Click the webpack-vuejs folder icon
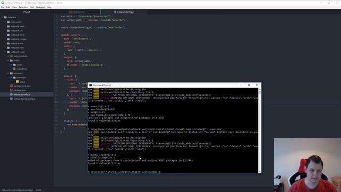The image size is (341, 192). (9, 52)
